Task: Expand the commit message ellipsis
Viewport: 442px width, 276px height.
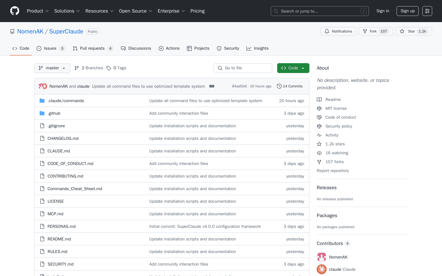Action: click(212, 86)
